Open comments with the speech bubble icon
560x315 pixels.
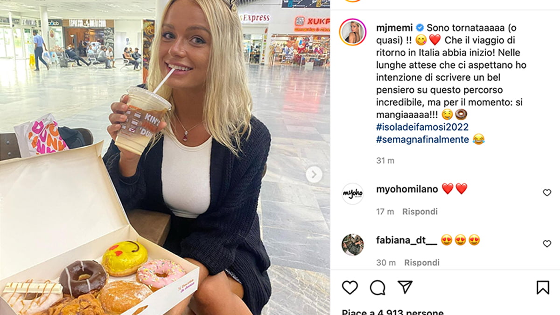[378, 287]
